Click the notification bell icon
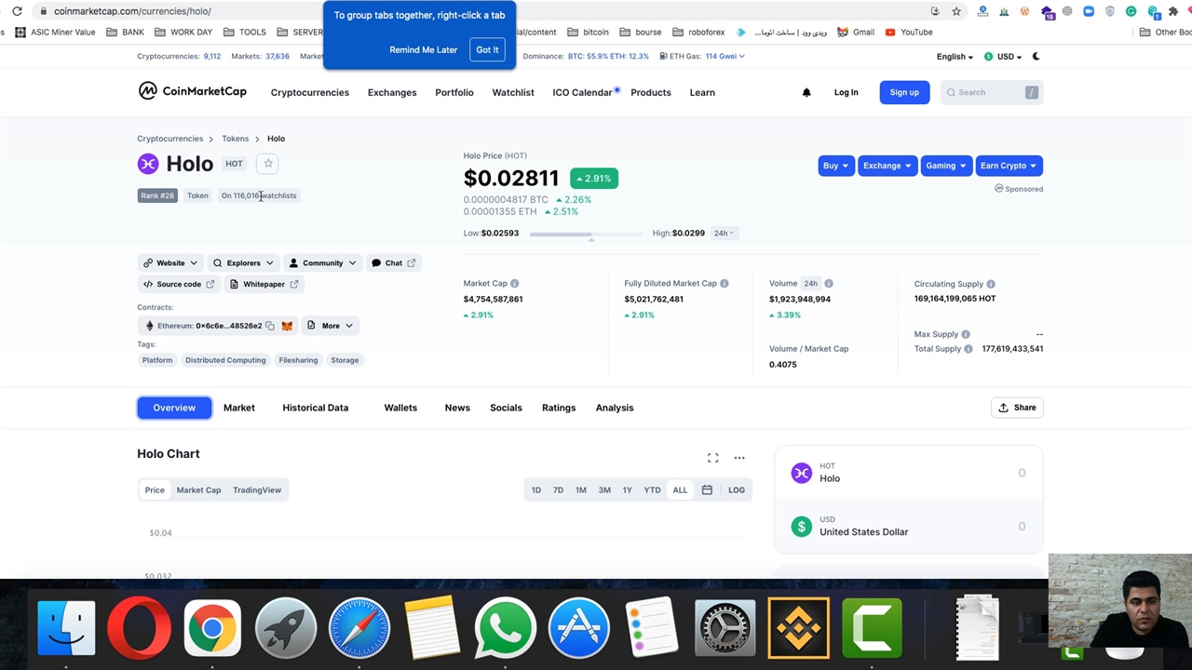 coord(806,92)
